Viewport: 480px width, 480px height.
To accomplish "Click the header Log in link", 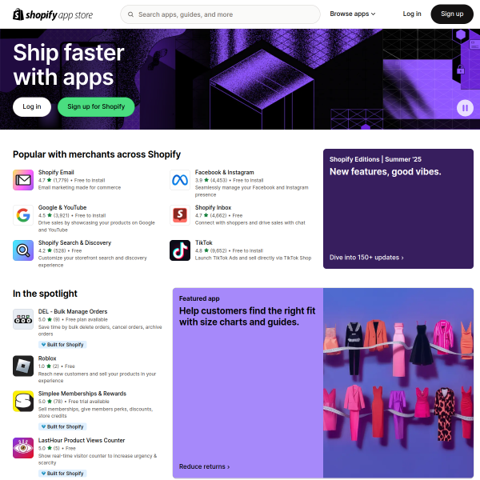I will point(412,14).
